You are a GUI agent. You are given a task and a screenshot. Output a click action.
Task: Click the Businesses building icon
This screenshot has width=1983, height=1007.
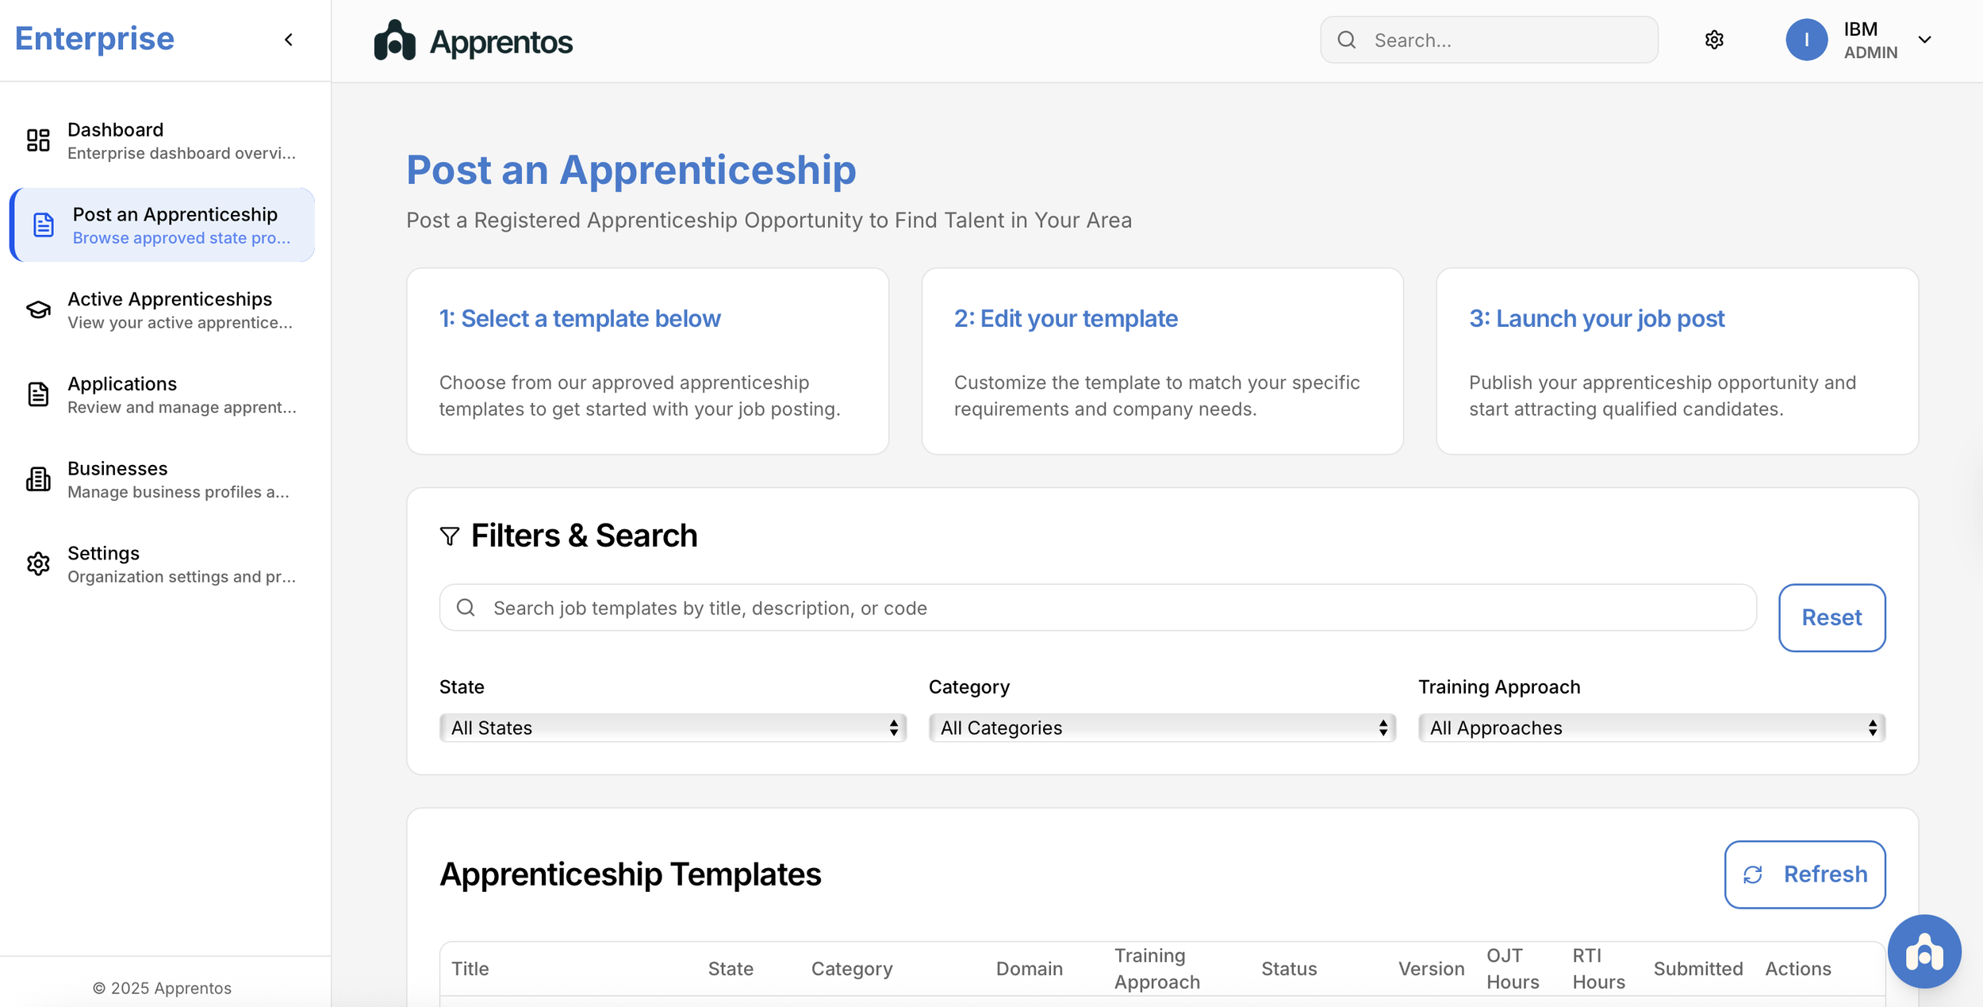tap(38, 479)
